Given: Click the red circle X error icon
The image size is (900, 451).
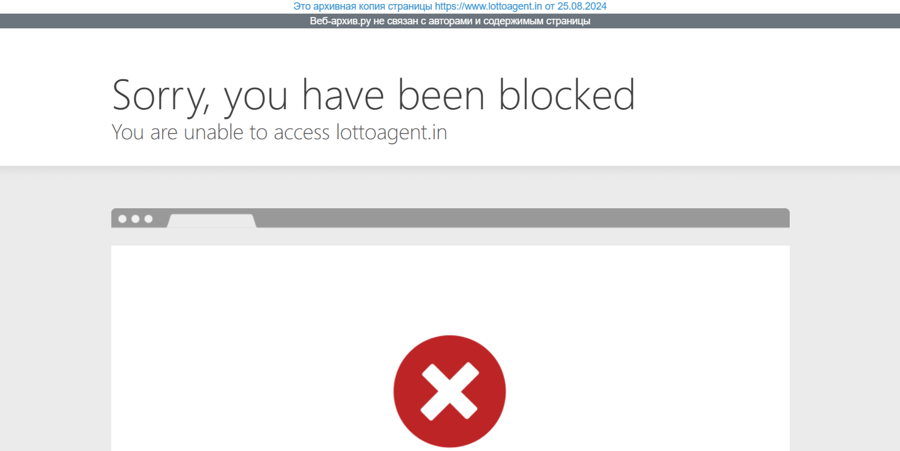Looking at the screenshot, I should coord(449,391).
